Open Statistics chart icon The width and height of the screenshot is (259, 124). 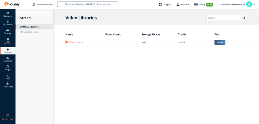(8, 58)
